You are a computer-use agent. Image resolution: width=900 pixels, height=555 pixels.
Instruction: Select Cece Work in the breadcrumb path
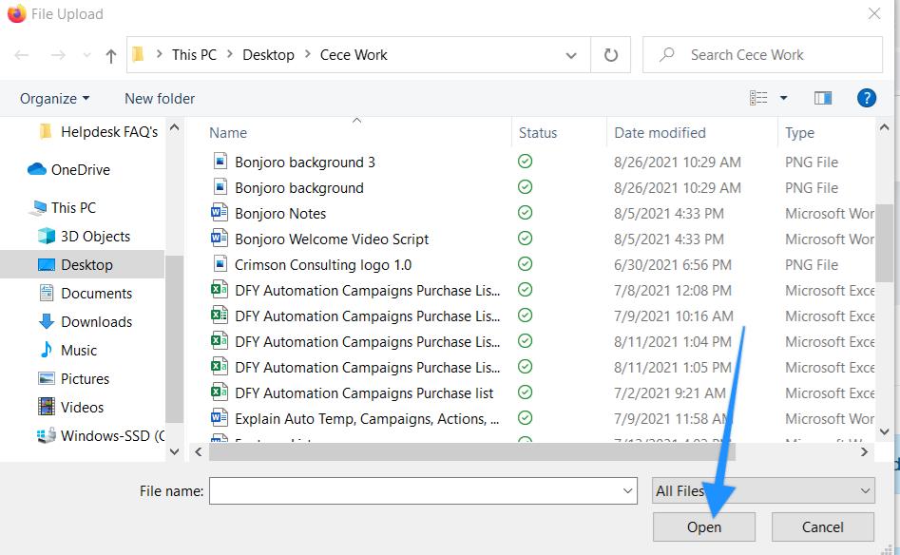354,54
